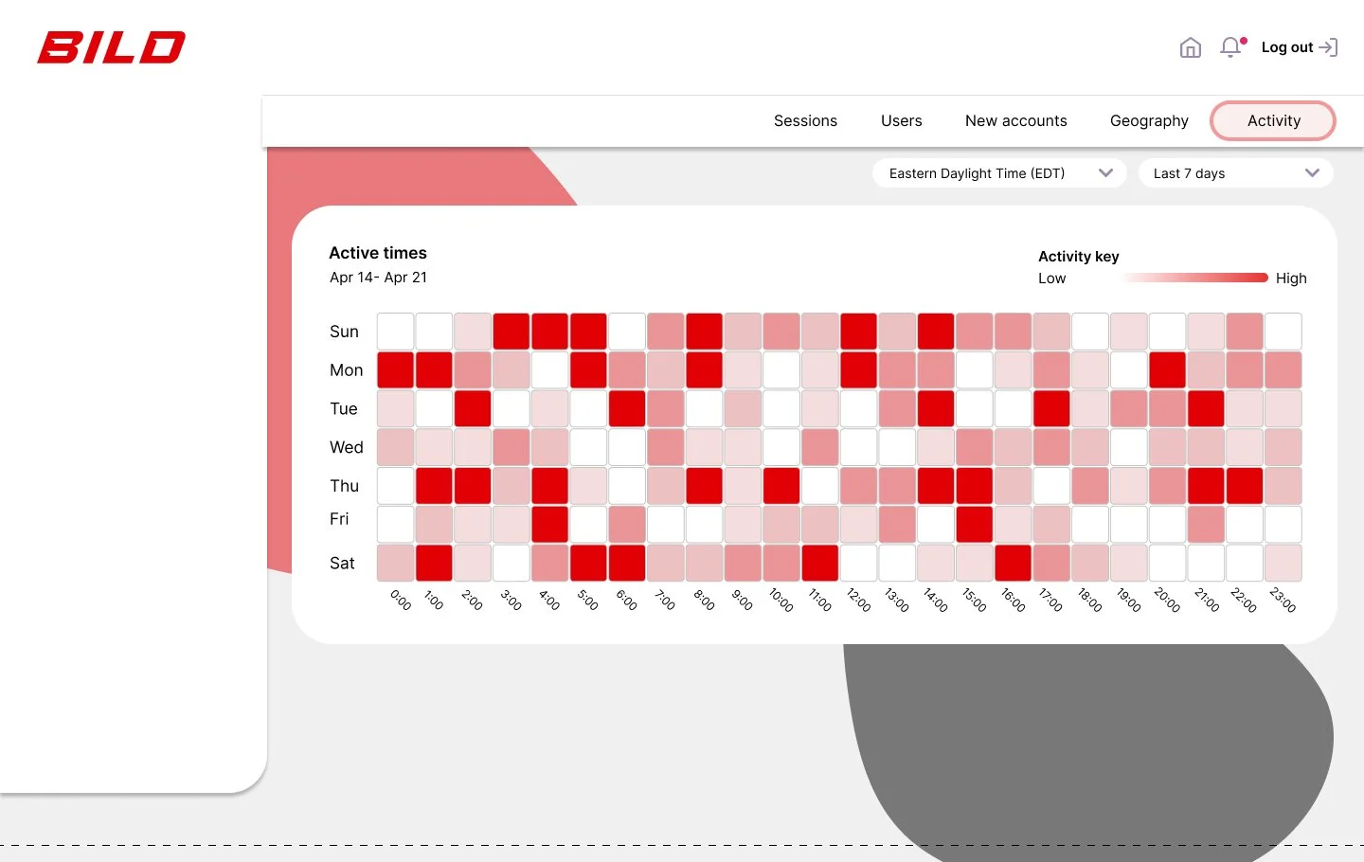Viewport: 1364px width, 862px height.
Task: Select the Mon 20:00 heatmap cell
Action: tap(1168, 370)
